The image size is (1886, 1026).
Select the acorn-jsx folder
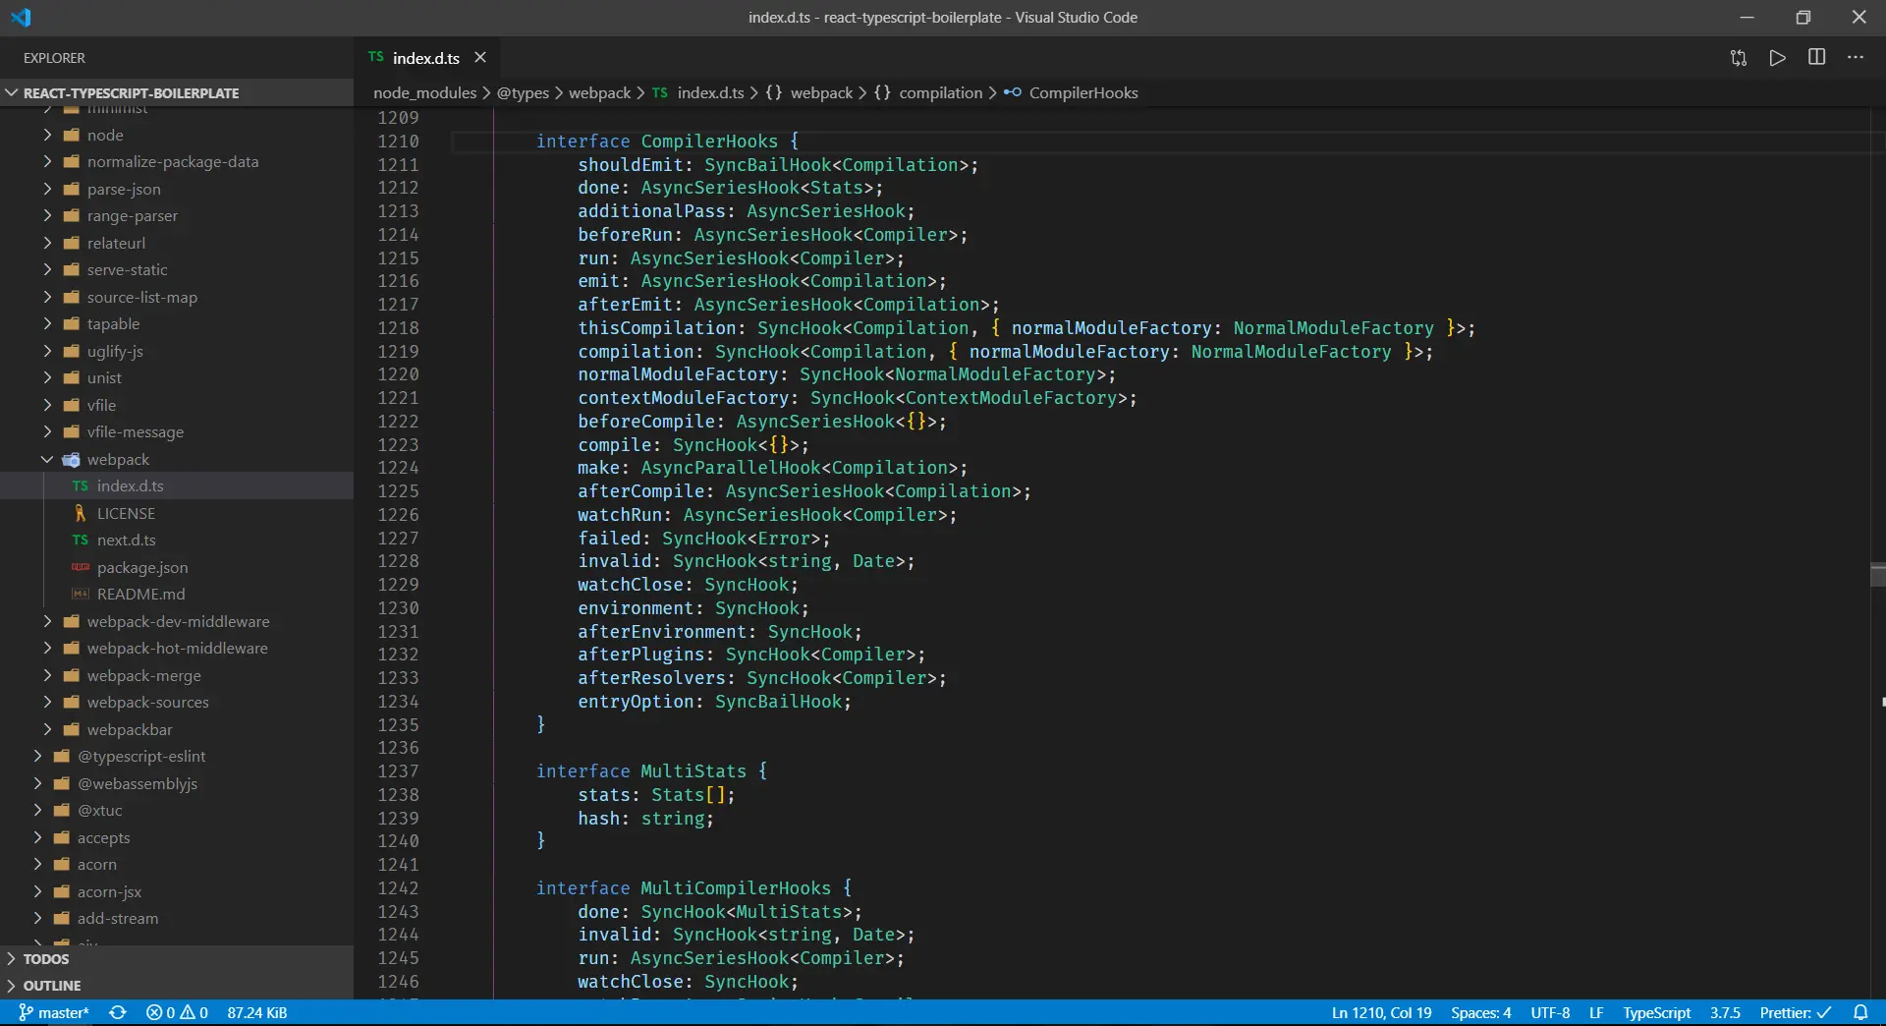177,892
